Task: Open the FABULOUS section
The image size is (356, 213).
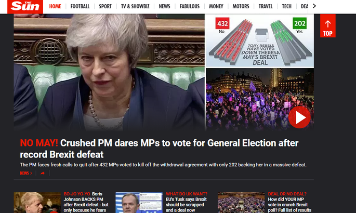Action: click(190, 6)
